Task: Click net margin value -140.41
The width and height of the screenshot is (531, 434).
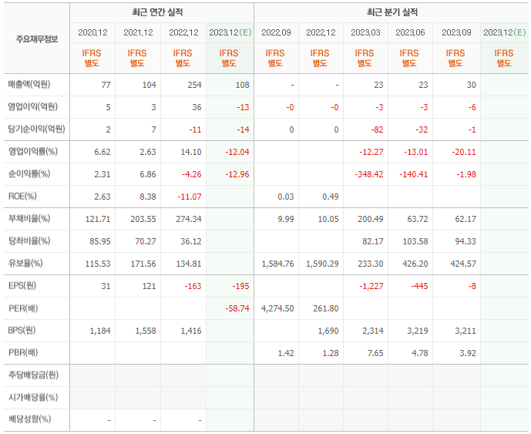Action: (414, 174)
